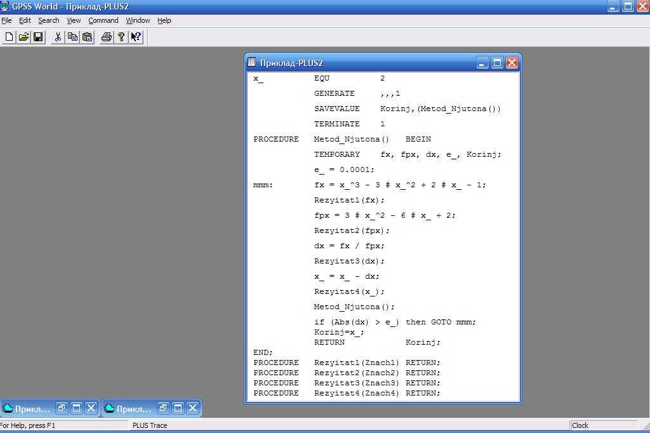Click 'Korinj,(Metod_Njutona())' operand text

pyautogui.click(x=441, y=109)
